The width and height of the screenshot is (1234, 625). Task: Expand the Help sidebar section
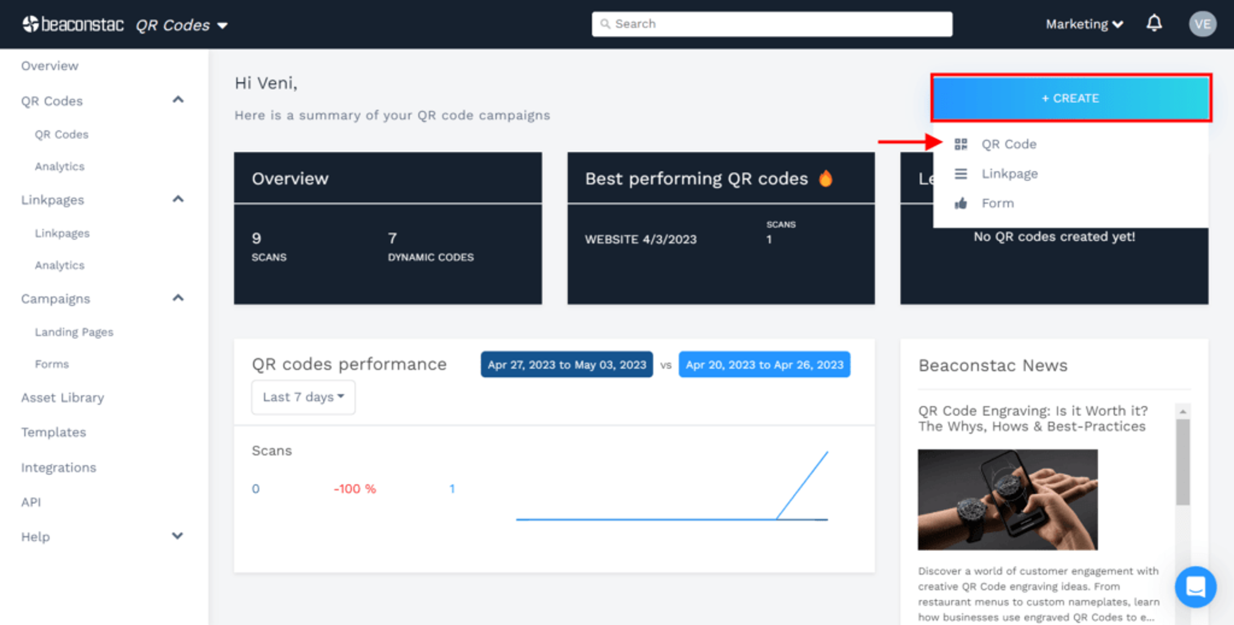(178, 535)
